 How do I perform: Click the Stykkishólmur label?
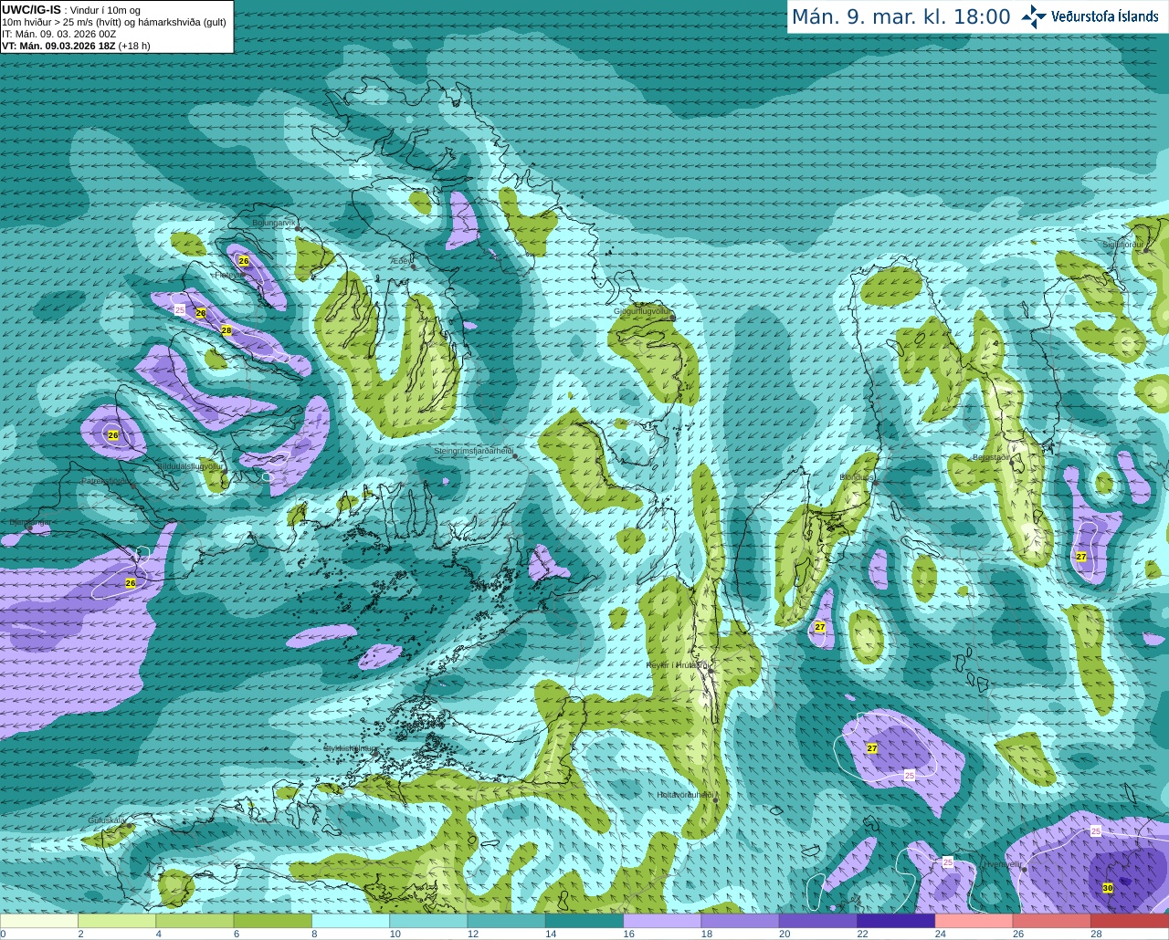350,748
